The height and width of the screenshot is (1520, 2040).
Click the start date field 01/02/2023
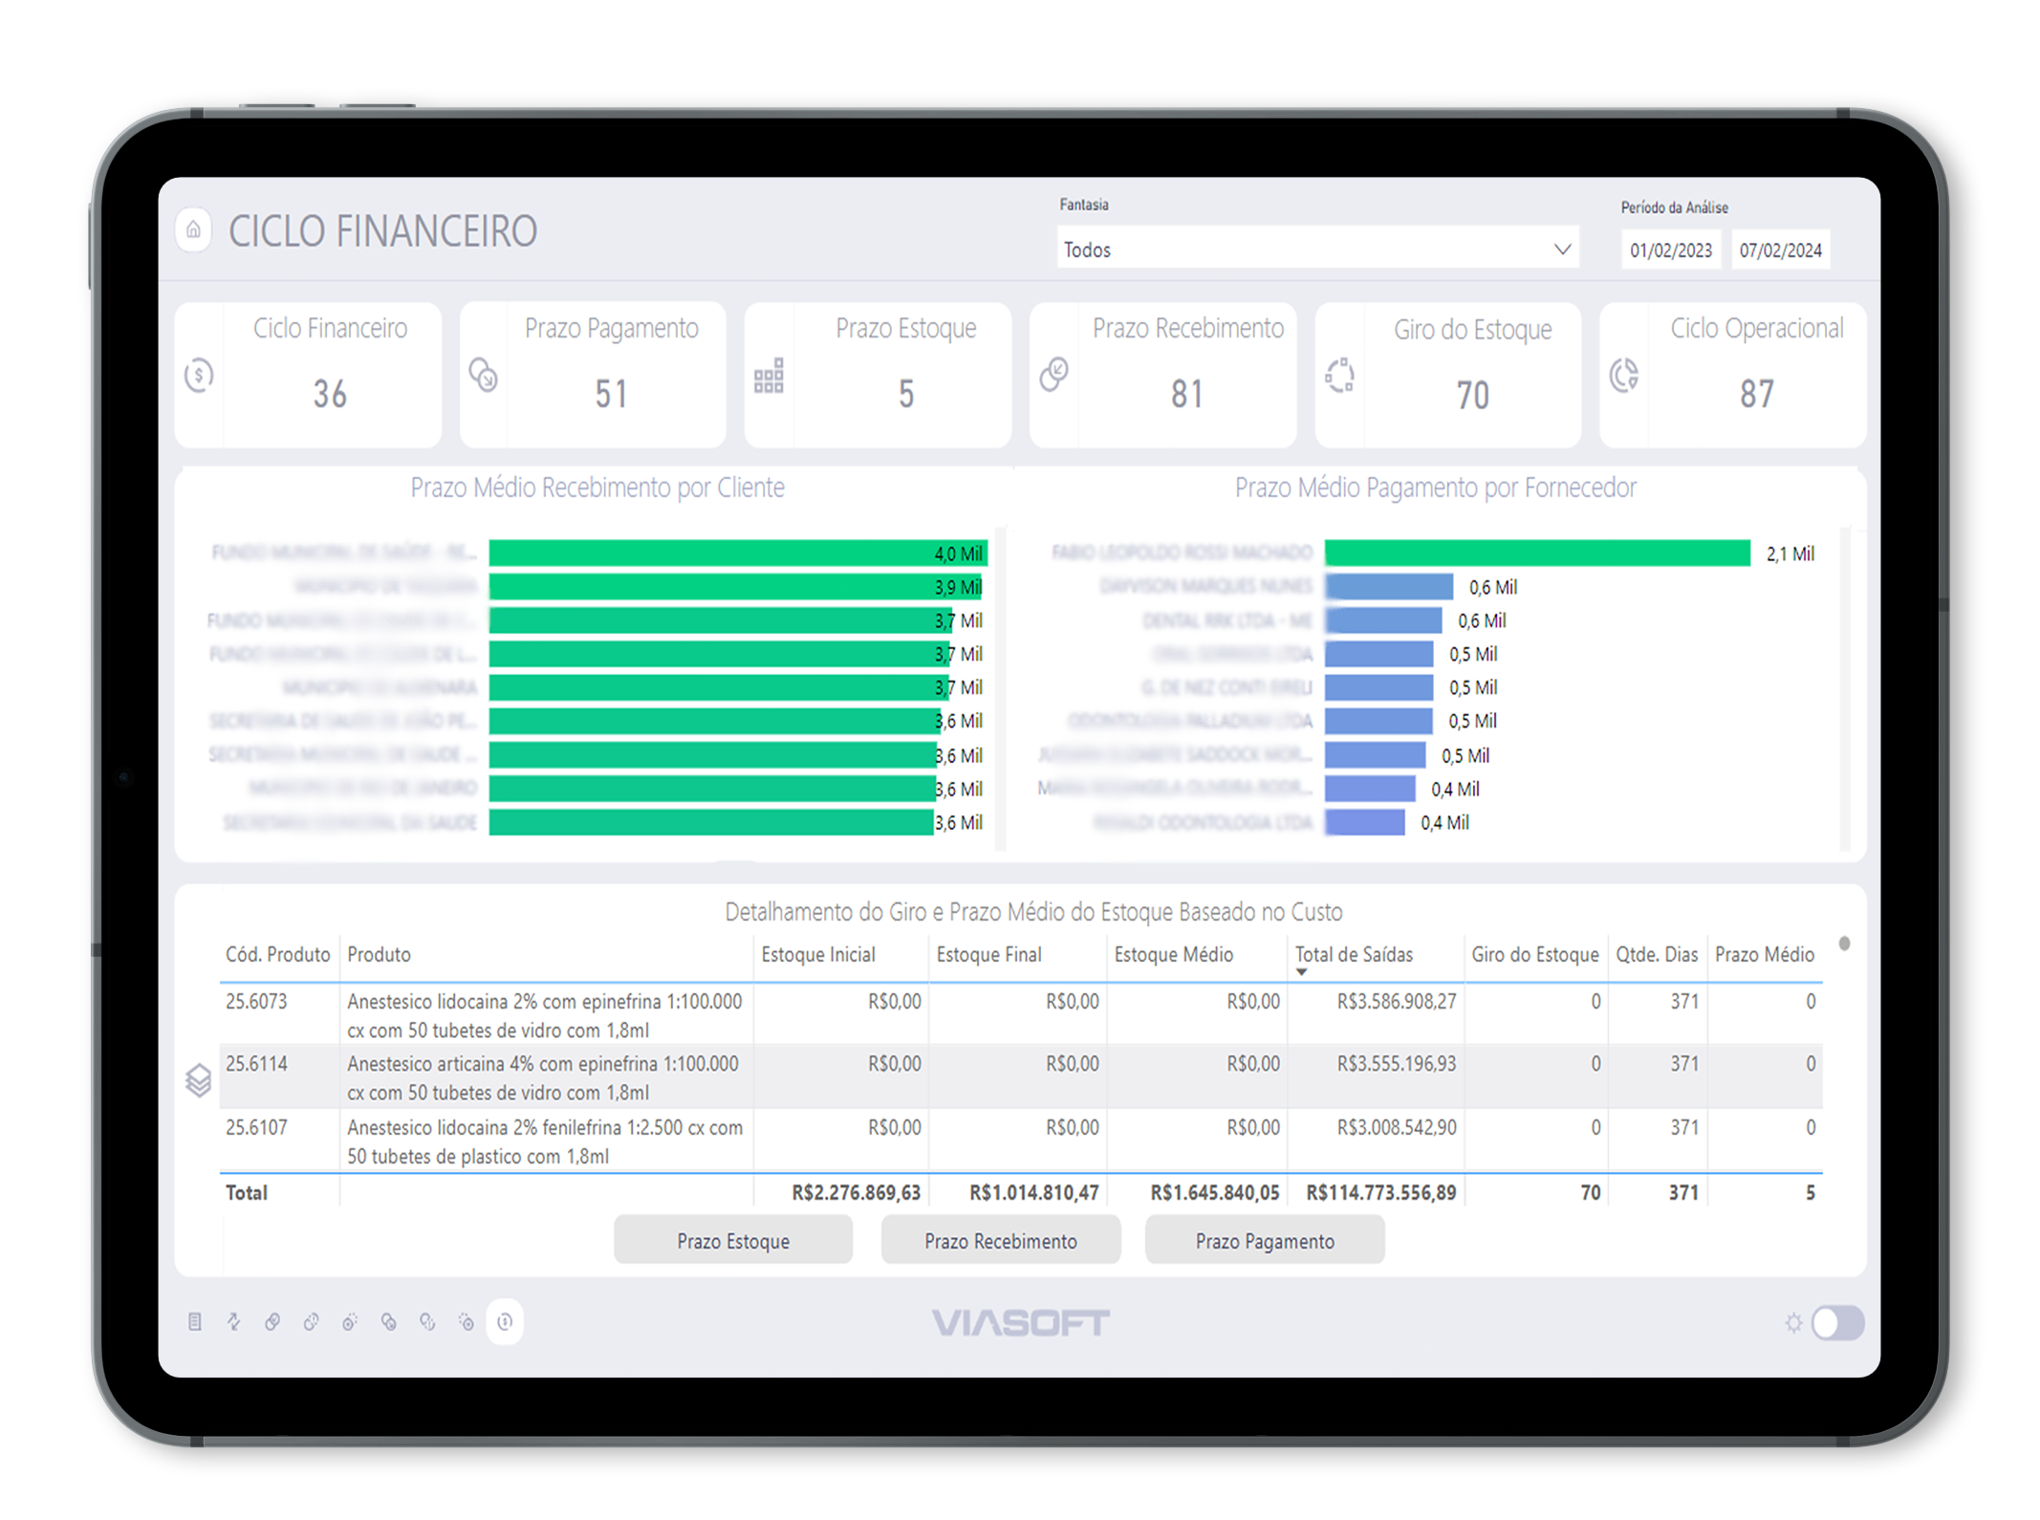coord(1671,250)
